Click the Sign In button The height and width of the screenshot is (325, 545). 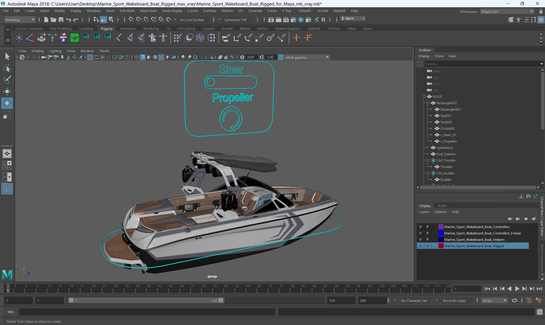[352, 18]
